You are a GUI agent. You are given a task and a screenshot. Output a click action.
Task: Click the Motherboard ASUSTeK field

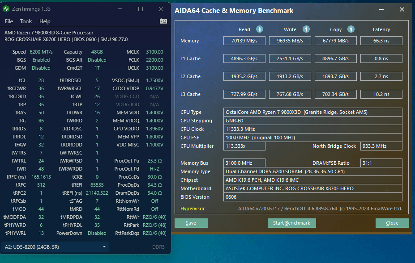point(313,188)
